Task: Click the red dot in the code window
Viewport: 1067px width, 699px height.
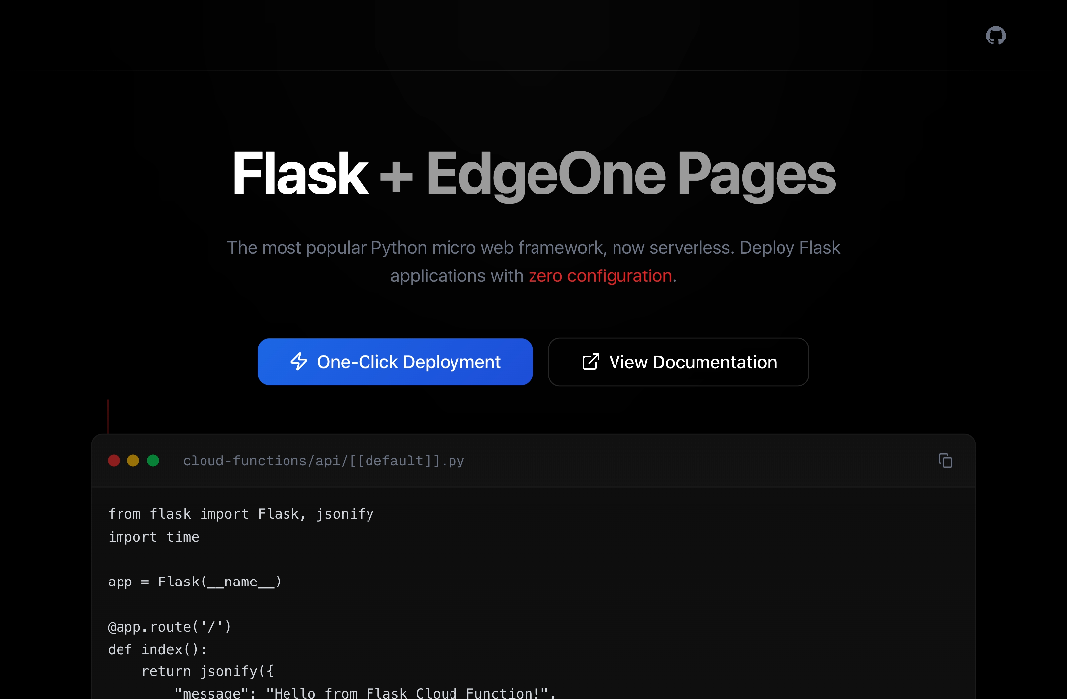Action: pyautogui.click(x=114, y=461)
